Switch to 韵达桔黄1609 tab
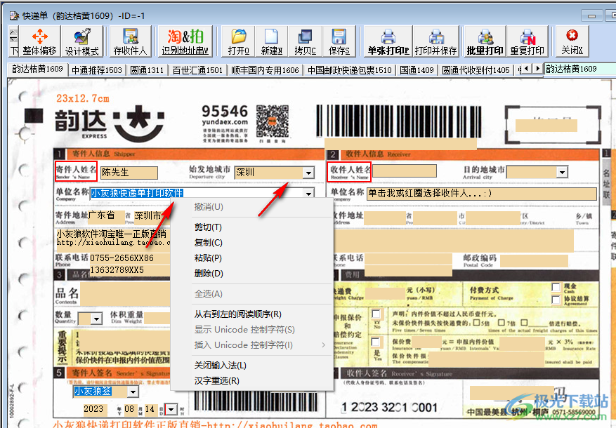Image resolution: width=616 pixels, height=428 pixels. click(37, 69)
